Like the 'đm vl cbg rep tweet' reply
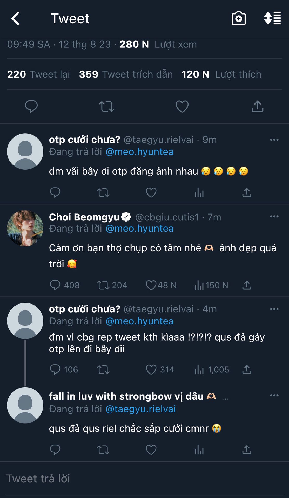Viewport: 289px width, 498px height. 151,370
